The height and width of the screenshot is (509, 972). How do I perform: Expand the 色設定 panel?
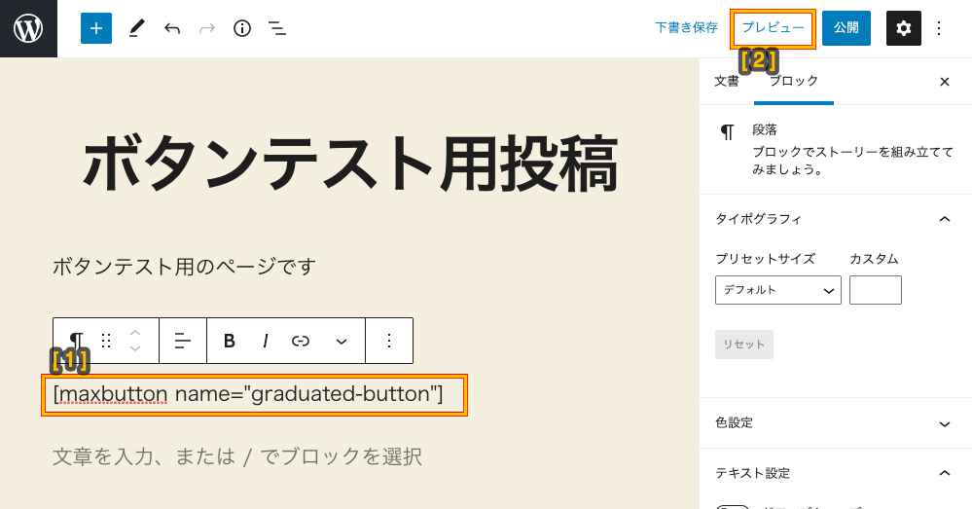click(835, 423)
